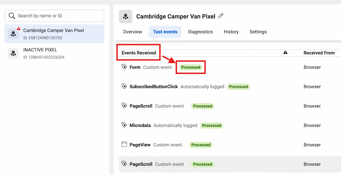This screenshot has height=175, width=341.
Task: Click the pencil edit icon beside pixel name
Action: click(221, 16)
